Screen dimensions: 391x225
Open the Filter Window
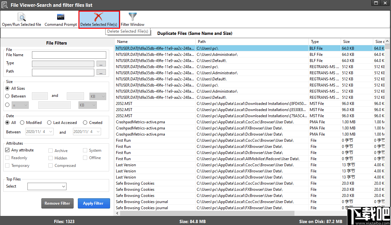pos(132,19)
